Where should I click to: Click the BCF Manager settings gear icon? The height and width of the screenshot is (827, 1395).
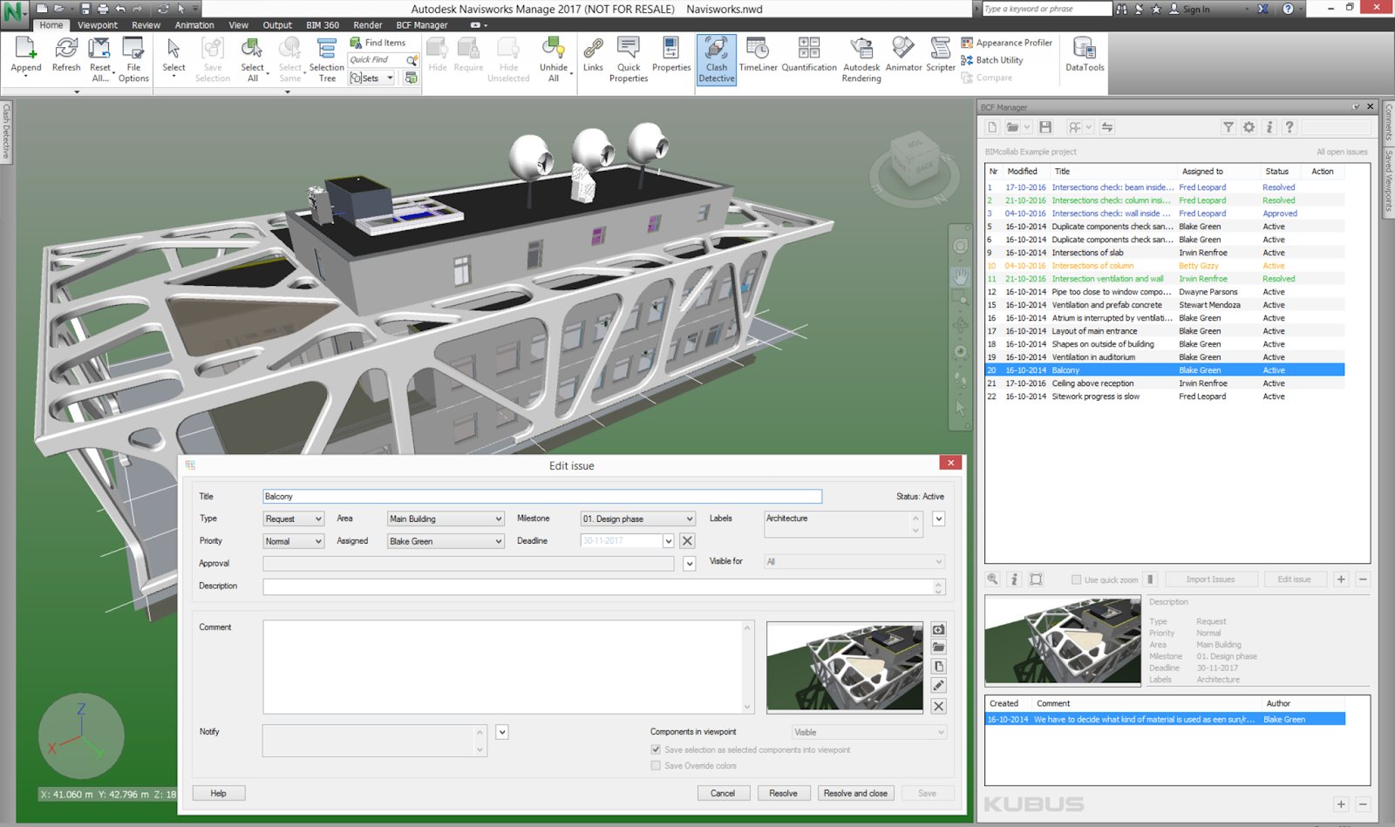pyautogui.click(x=1249, y=126)
